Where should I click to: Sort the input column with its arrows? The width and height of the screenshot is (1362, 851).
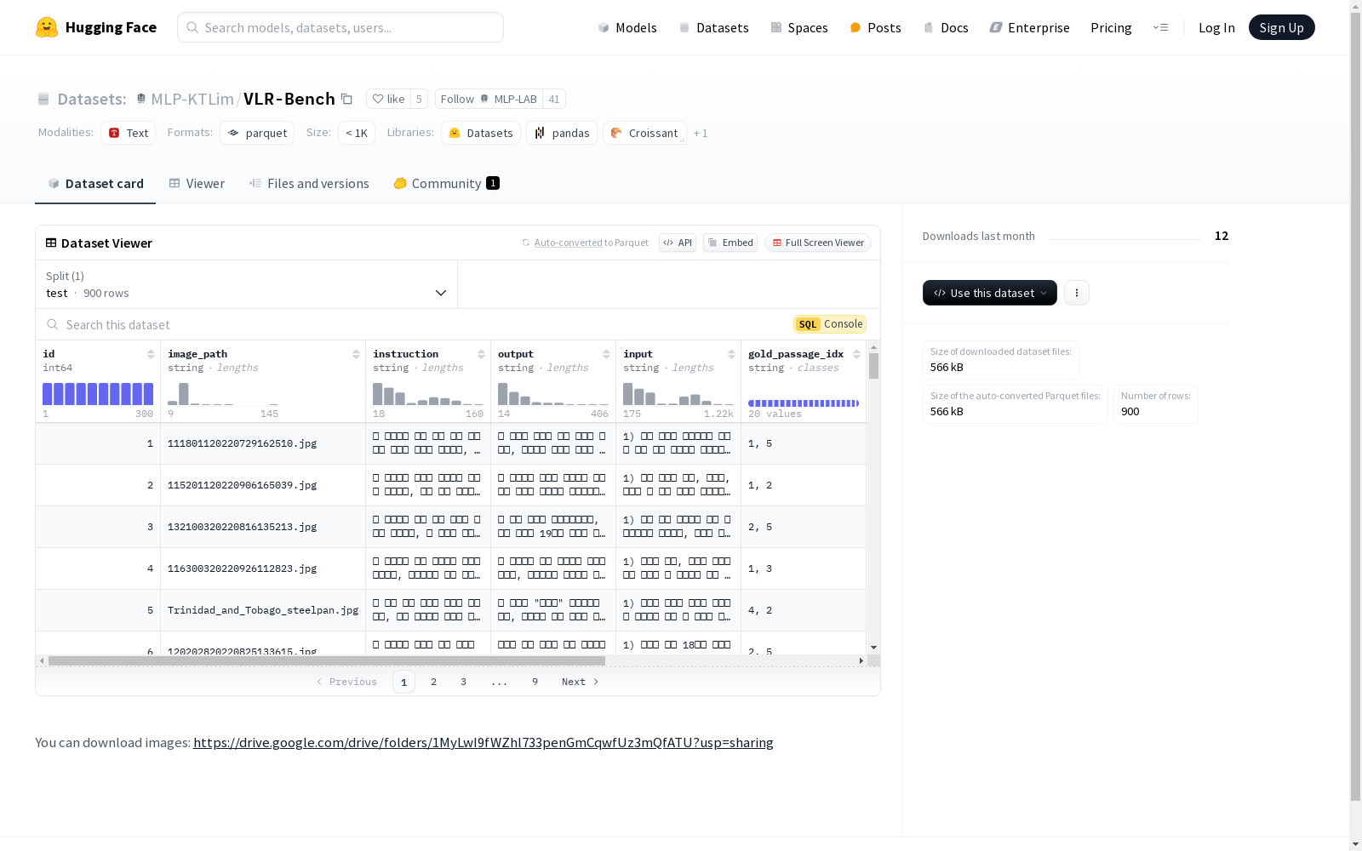(x=731, y=354)
